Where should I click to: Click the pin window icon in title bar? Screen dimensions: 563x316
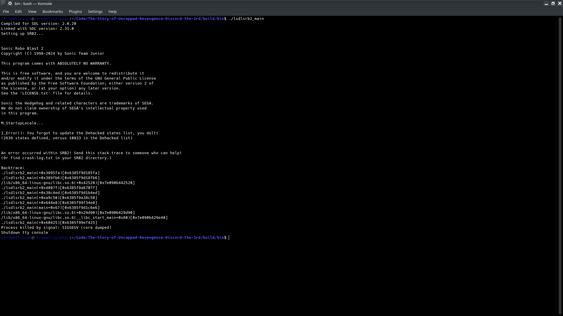(10, 4)
